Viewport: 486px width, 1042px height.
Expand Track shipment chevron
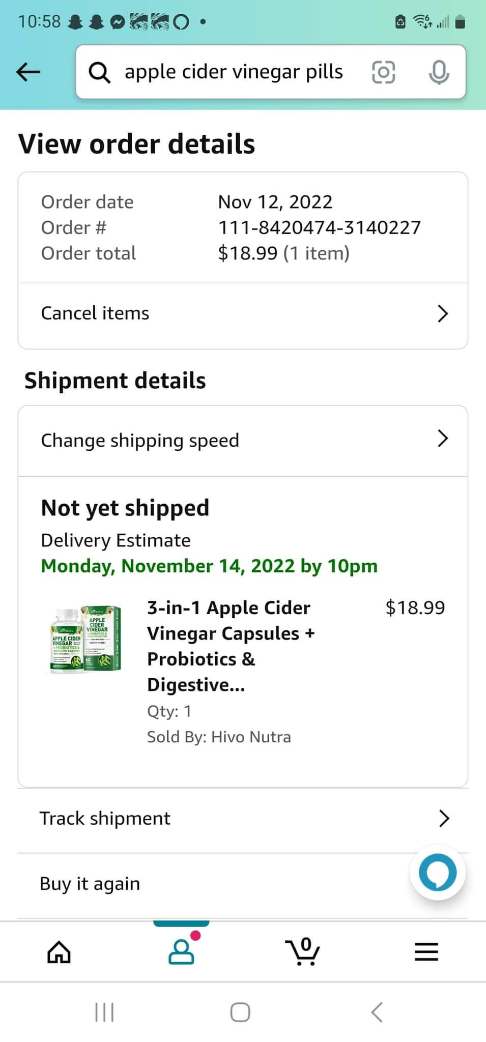pyautogui.click(x=444, y=818)
